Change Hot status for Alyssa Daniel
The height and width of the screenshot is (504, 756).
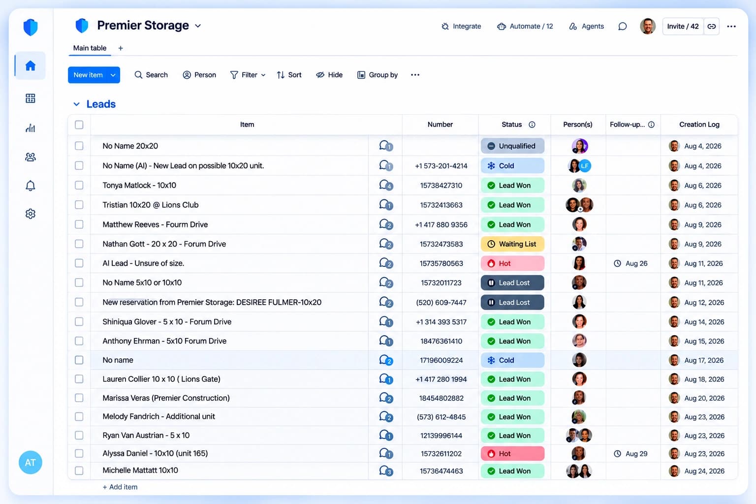click(x=512, y=453)
